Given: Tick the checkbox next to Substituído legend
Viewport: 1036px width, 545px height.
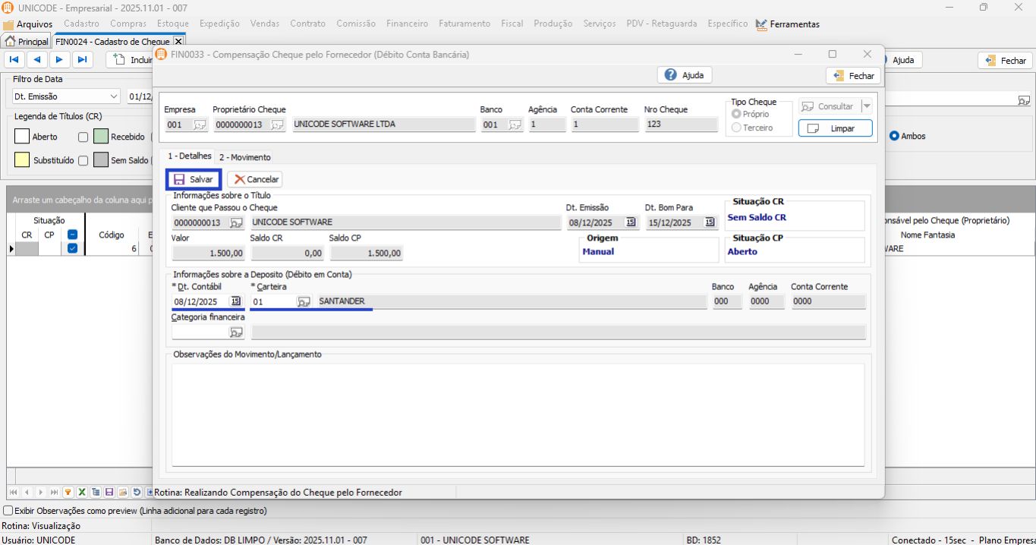Looking at the screenshot, I should 83,160.
